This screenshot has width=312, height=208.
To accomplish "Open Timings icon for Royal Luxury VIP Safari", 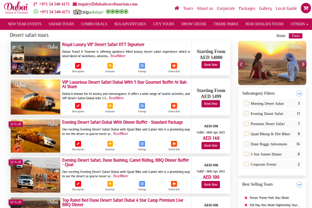I will pyautogui.click(x=142, y=66).
